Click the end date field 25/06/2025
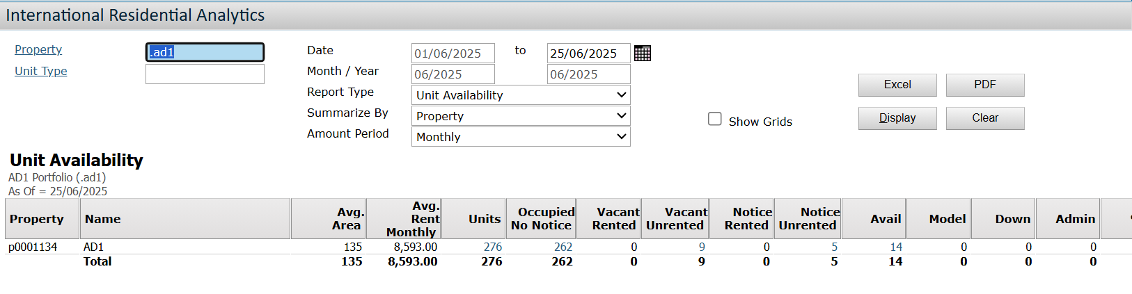1132x294 pixels. click(x=589, y=54)
